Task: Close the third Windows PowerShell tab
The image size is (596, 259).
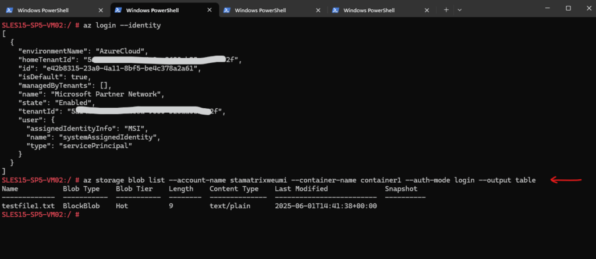Action: (x=318, y=10)
